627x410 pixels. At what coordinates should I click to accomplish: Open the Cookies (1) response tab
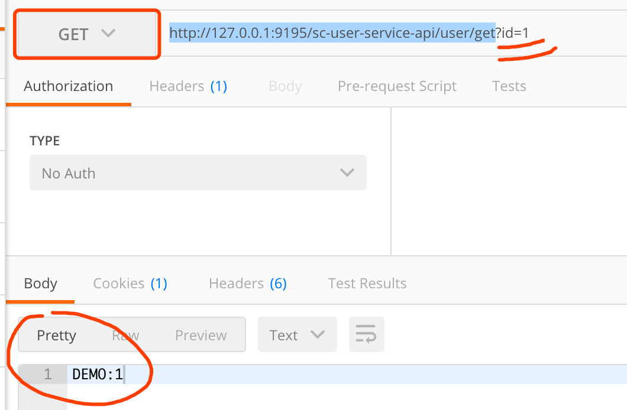coord(130,284)
